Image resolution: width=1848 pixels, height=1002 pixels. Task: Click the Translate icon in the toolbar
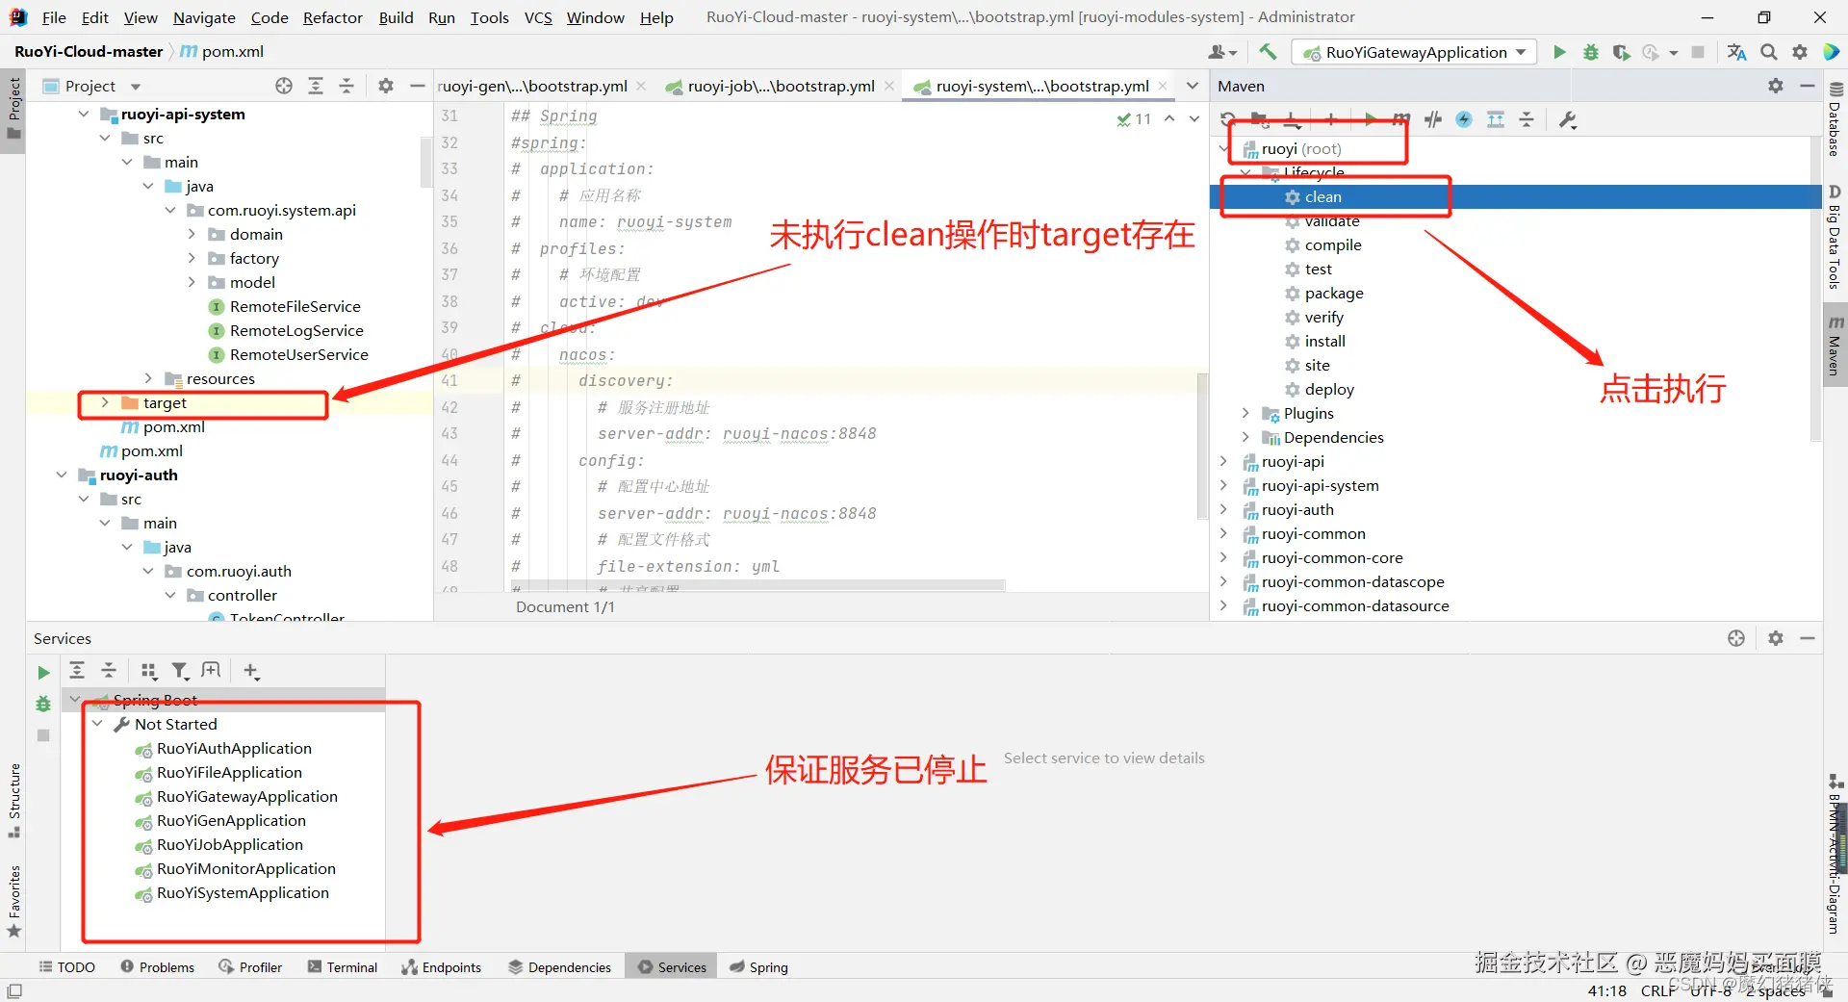point(1736,52)
